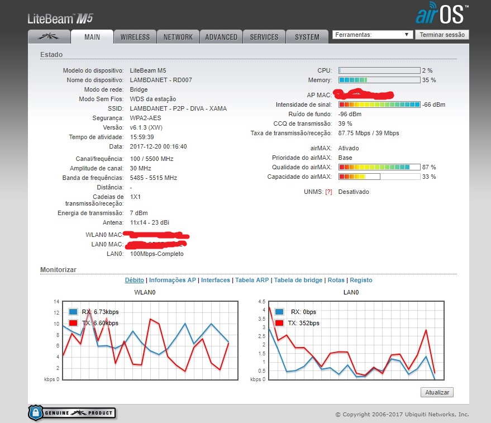The height and width of the screenshot is (423, 491).
Task: Click noise floor value '-96 dBm'
Action: (x=350, y=114)
